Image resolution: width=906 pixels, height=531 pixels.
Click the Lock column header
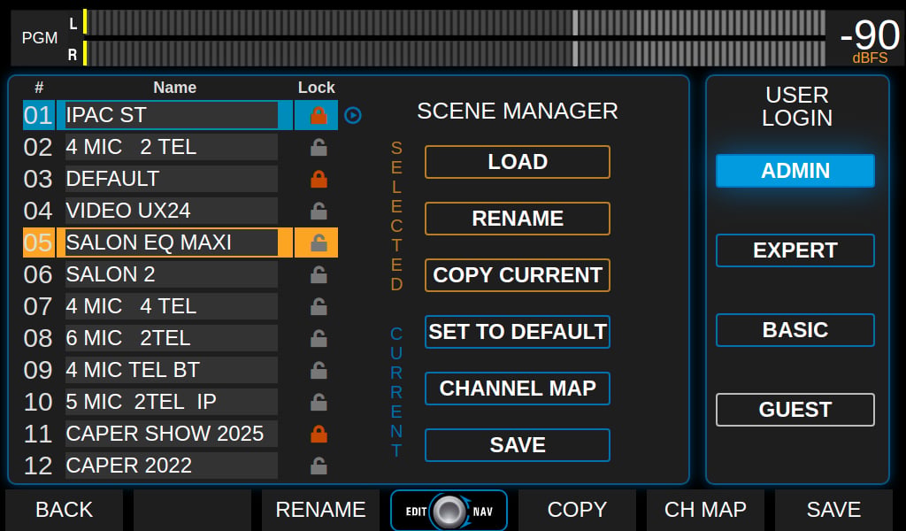[x=316, y=88]
